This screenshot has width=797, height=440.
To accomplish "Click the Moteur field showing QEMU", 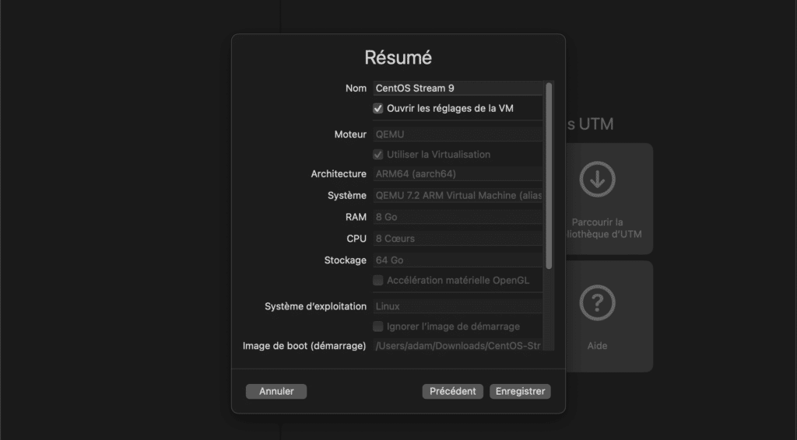I will point(458,134).
